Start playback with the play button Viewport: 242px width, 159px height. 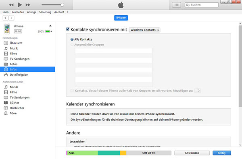pos(20,5)
